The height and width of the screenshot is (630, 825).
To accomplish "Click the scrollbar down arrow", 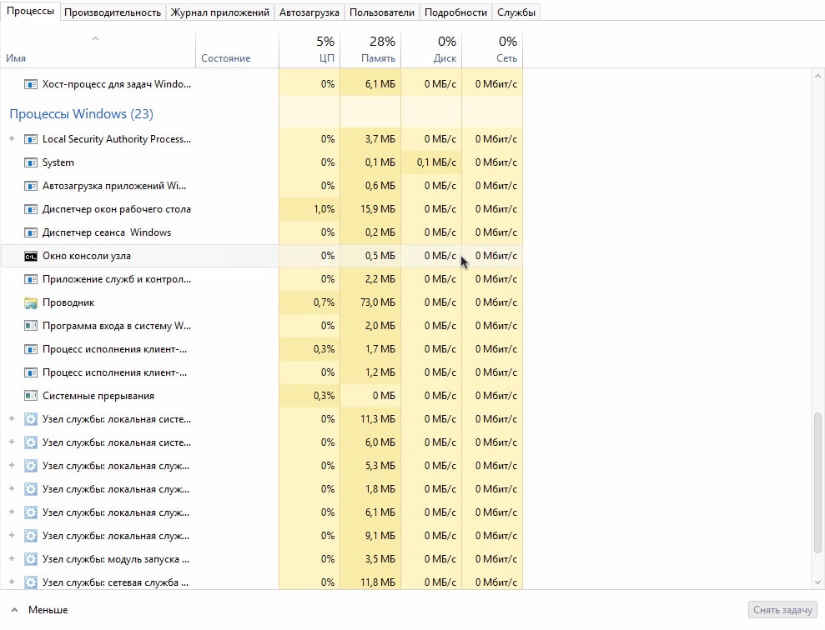I will pyautogui.click(x=817, y=582).
